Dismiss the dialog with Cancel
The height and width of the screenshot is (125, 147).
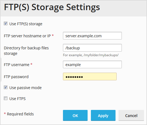point(131,115)
